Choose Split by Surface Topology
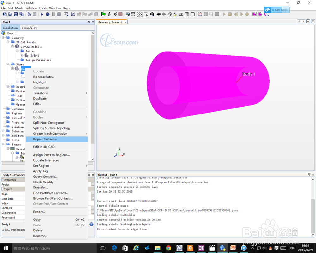This screenshot has height=253, width=316. 57,128
